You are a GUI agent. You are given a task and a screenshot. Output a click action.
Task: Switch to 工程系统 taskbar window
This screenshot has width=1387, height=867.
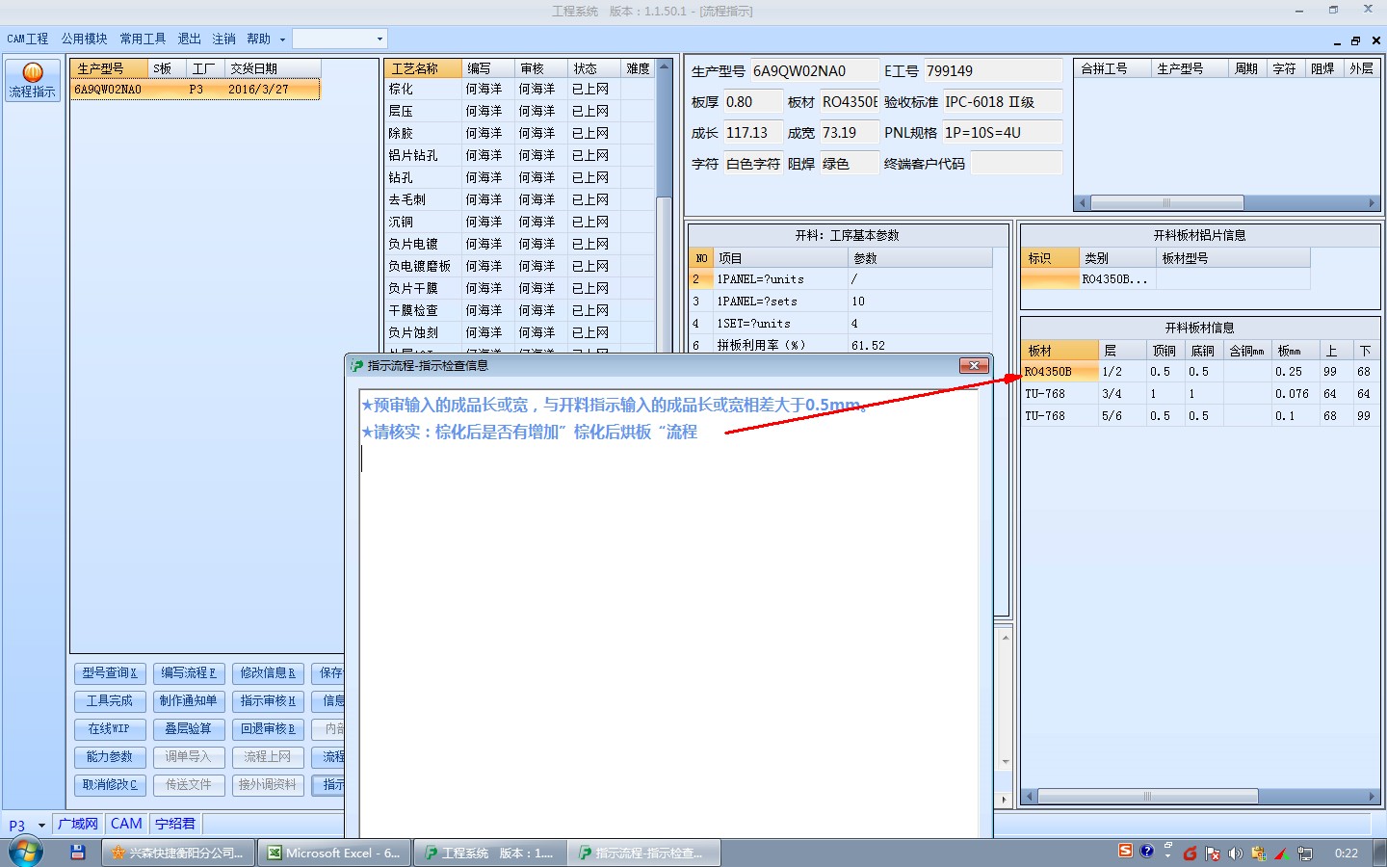pyautogui.click(x=490, y=853)
